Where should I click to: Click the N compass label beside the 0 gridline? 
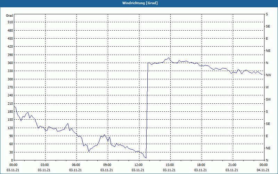267,160
